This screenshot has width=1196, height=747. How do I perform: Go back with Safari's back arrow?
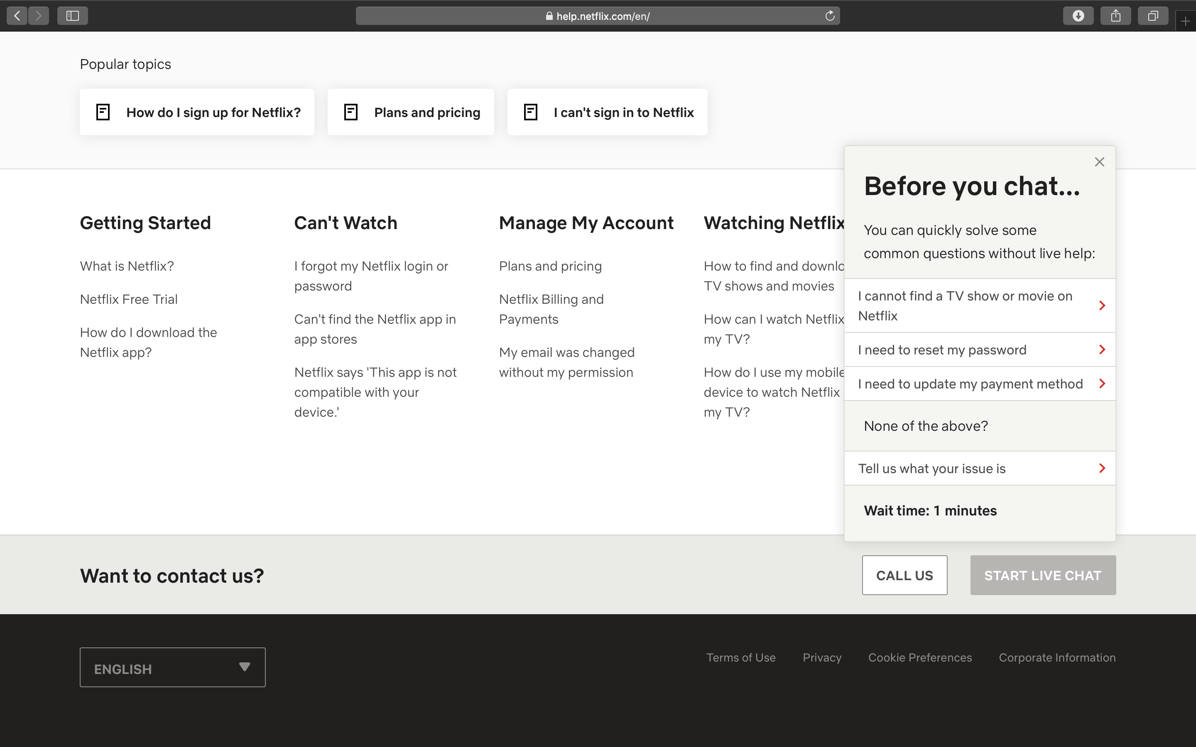tap(17, 16)
